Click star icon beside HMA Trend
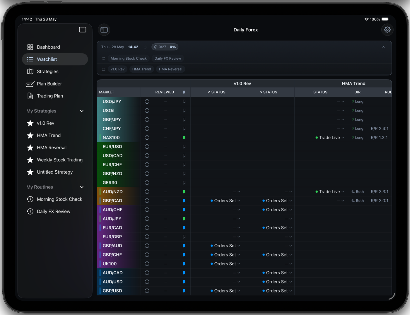Screen dimensions: 410x315 coord(30,136)
